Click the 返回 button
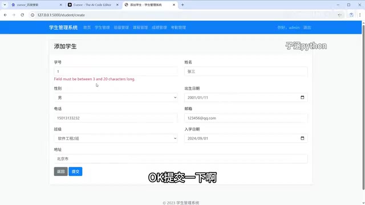The height and width of the screenshot is (205, 365). tap(61, 171)
